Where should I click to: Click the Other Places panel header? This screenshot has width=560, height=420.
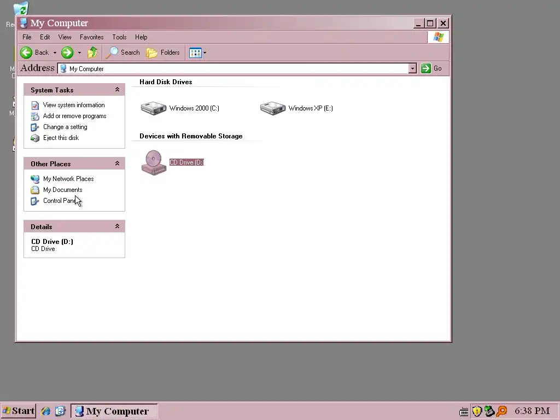tap(74, 164)
